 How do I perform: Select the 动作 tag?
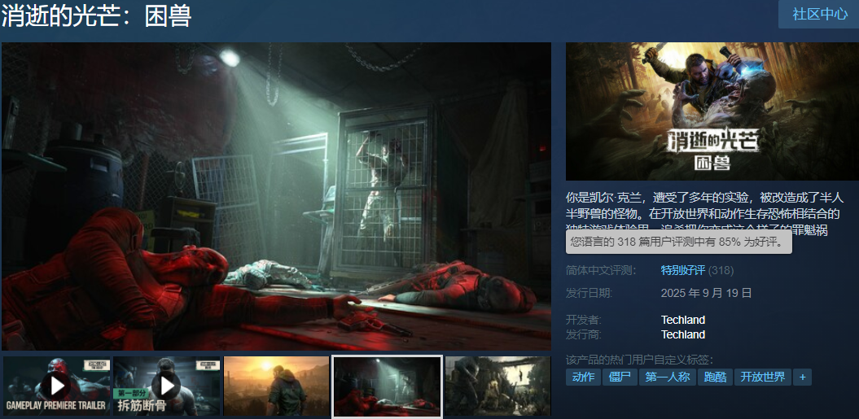pyautogui.click(x=583, y=377)
